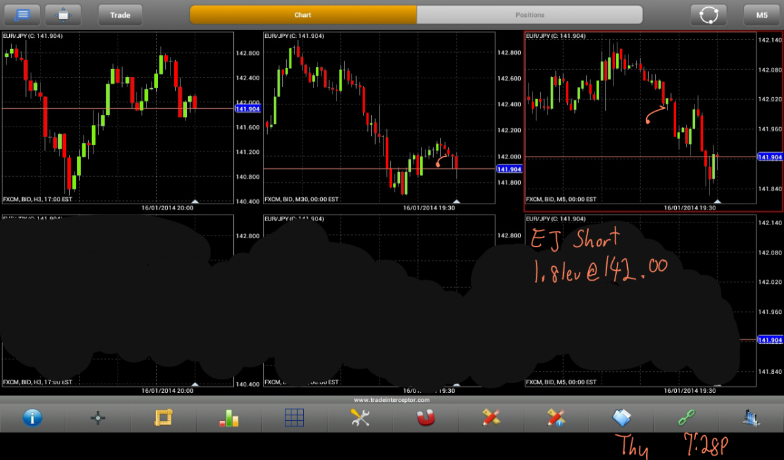Open the blue info icon
The height and width of the screenshot is (460, 784).
coord(32,418)
